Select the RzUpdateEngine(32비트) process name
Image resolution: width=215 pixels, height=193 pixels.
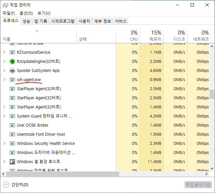pos(38,62)
